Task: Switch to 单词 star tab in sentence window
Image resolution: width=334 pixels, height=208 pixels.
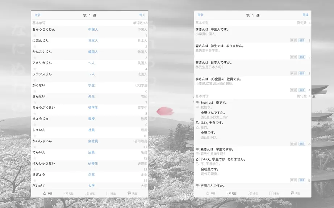Action: [210, 193]
